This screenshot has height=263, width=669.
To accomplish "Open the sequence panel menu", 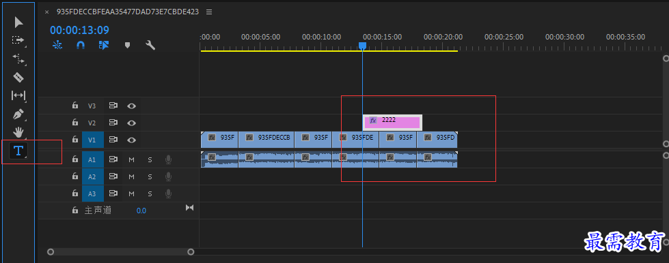I will point(209,12).
